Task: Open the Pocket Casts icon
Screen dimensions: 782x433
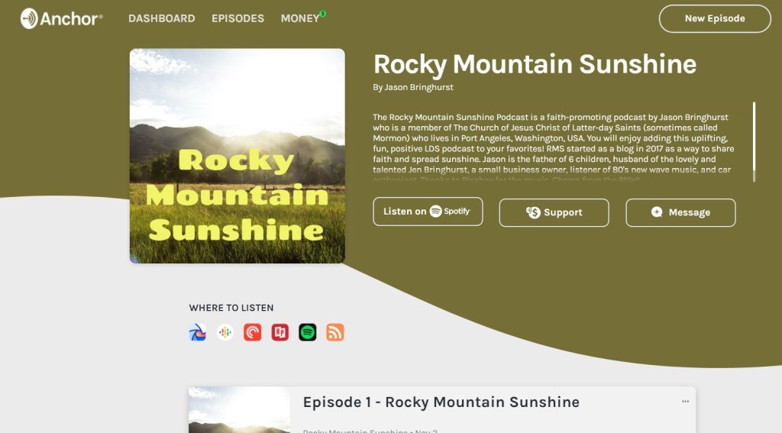Action: 253,332
